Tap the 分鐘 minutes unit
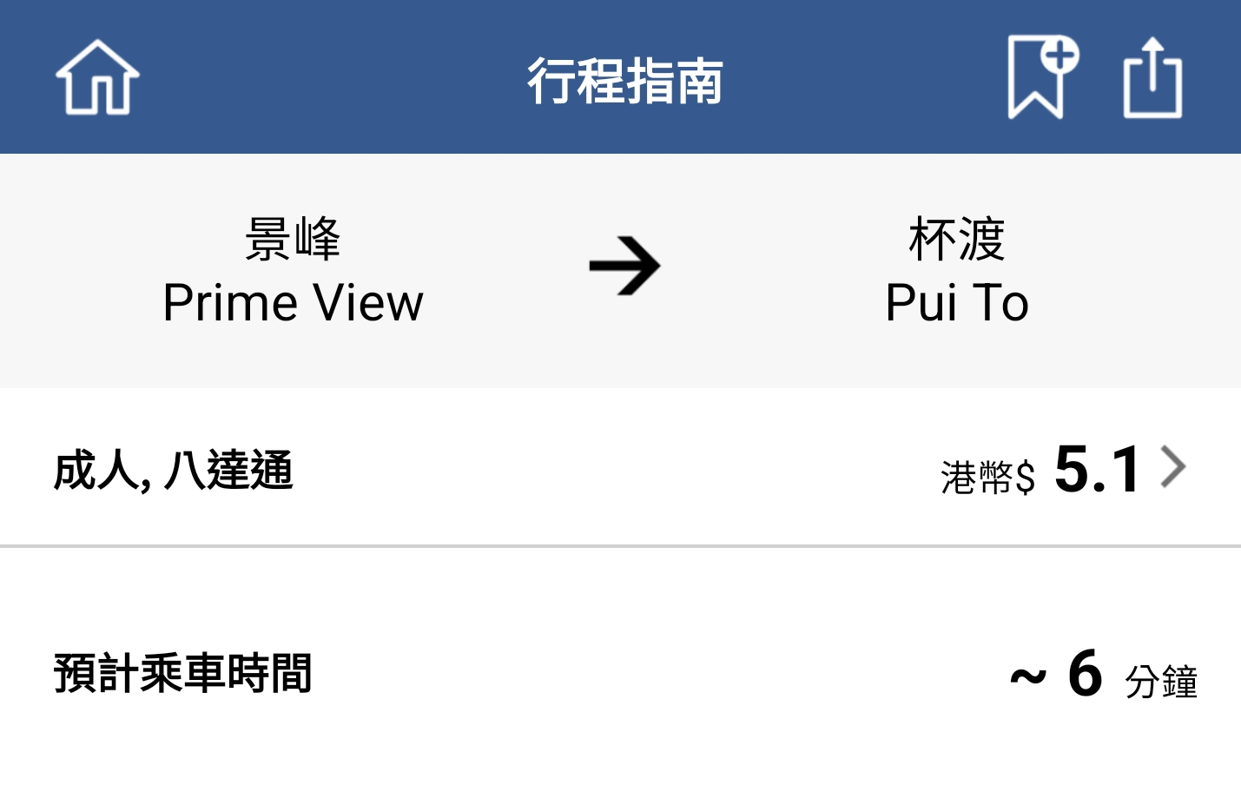The image size is (1241, 785). [1161, 682]
